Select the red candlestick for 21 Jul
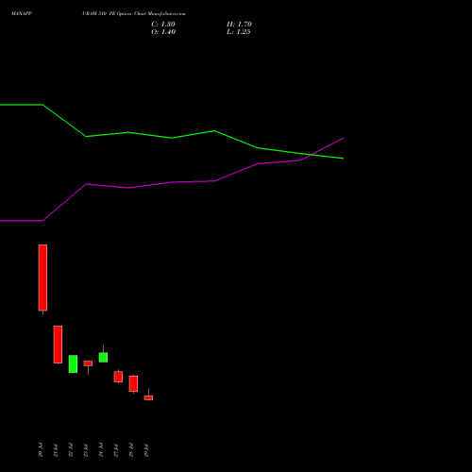This screenshot has width=472, height=472. click(58, 345)
